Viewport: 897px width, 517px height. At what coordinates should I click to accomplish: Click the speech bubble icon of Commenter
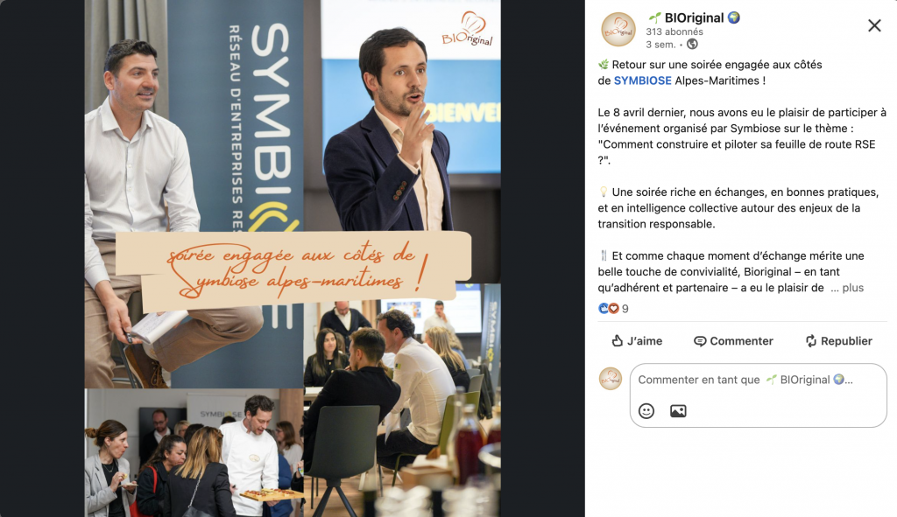point(700,341)
